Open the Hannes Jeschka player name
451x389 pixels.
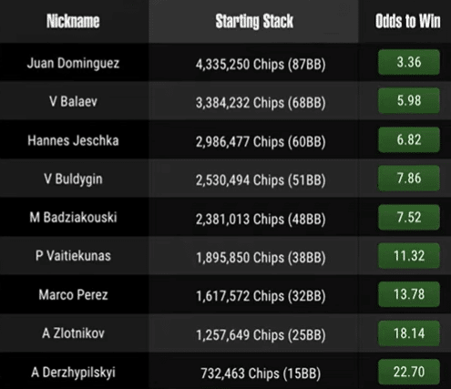[x=73, y=140]
